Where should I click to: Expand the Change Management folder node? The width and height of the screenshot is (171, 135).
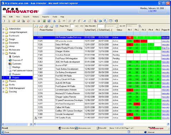(x=4, y=32)
